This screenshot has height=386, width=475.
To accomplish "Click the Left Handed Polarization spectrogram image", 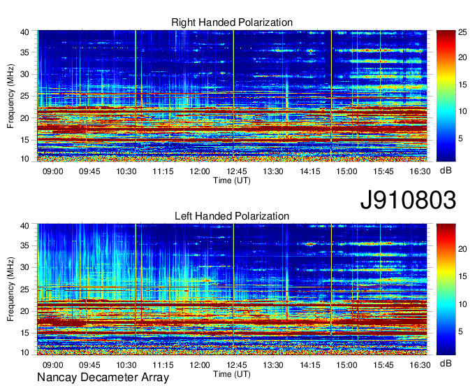I will click(232, 289).
